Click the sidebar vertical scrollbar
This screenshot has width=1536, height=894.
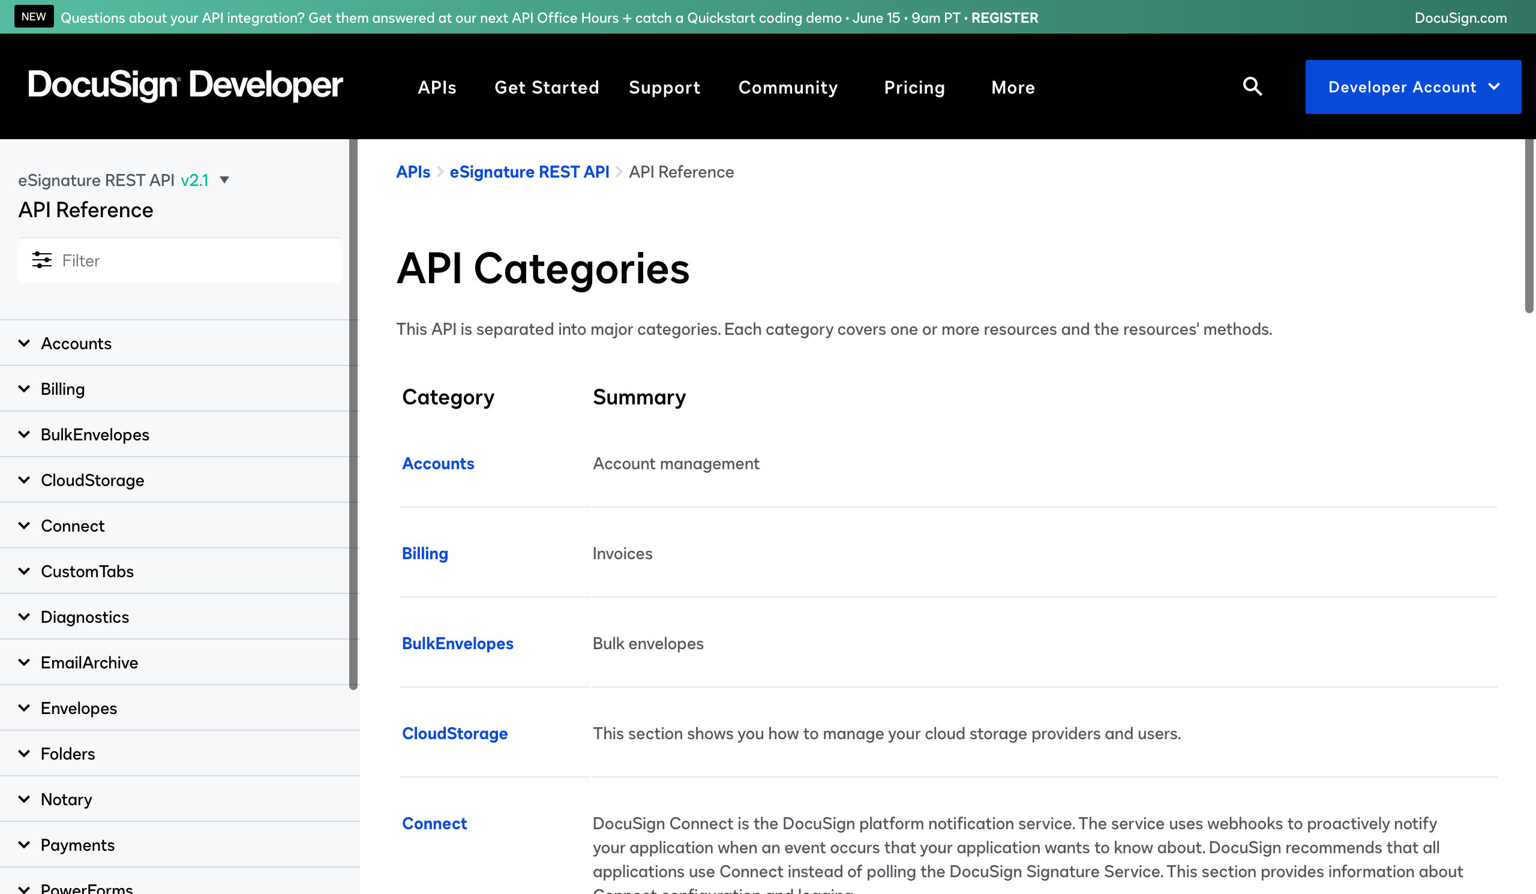coord(353,415)
